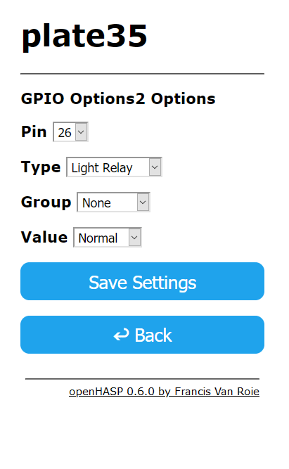Go Back to the previous page
Viewport: 289px width, 469px height.
pos(143,335)
